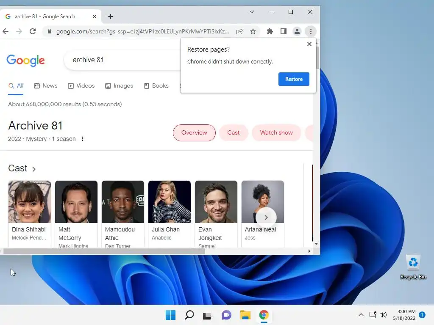Click the Dina Shihabi name link
This screenshot has width=434, height=325.
click(28, 229)
